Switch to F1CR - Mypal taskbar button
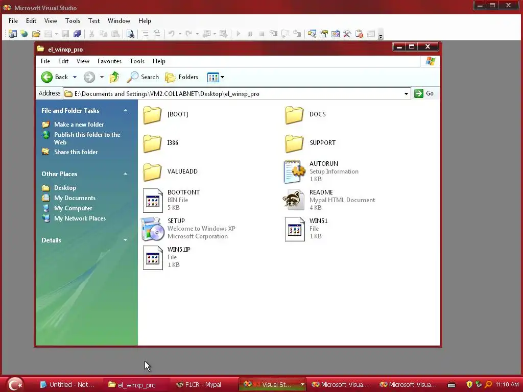Image resolution: width=523 pixels, height=392 pixels. (199, 385)
